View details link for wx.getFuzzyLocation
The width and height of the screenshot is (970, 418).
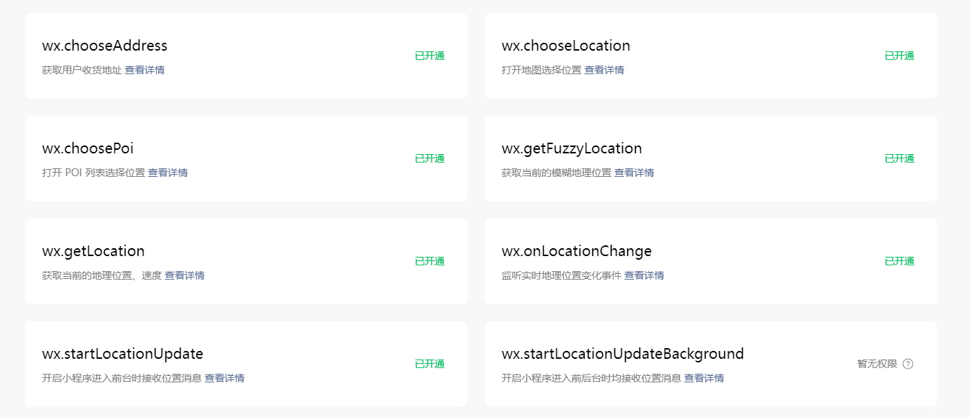pyautogui.click(x=634, y=173)
